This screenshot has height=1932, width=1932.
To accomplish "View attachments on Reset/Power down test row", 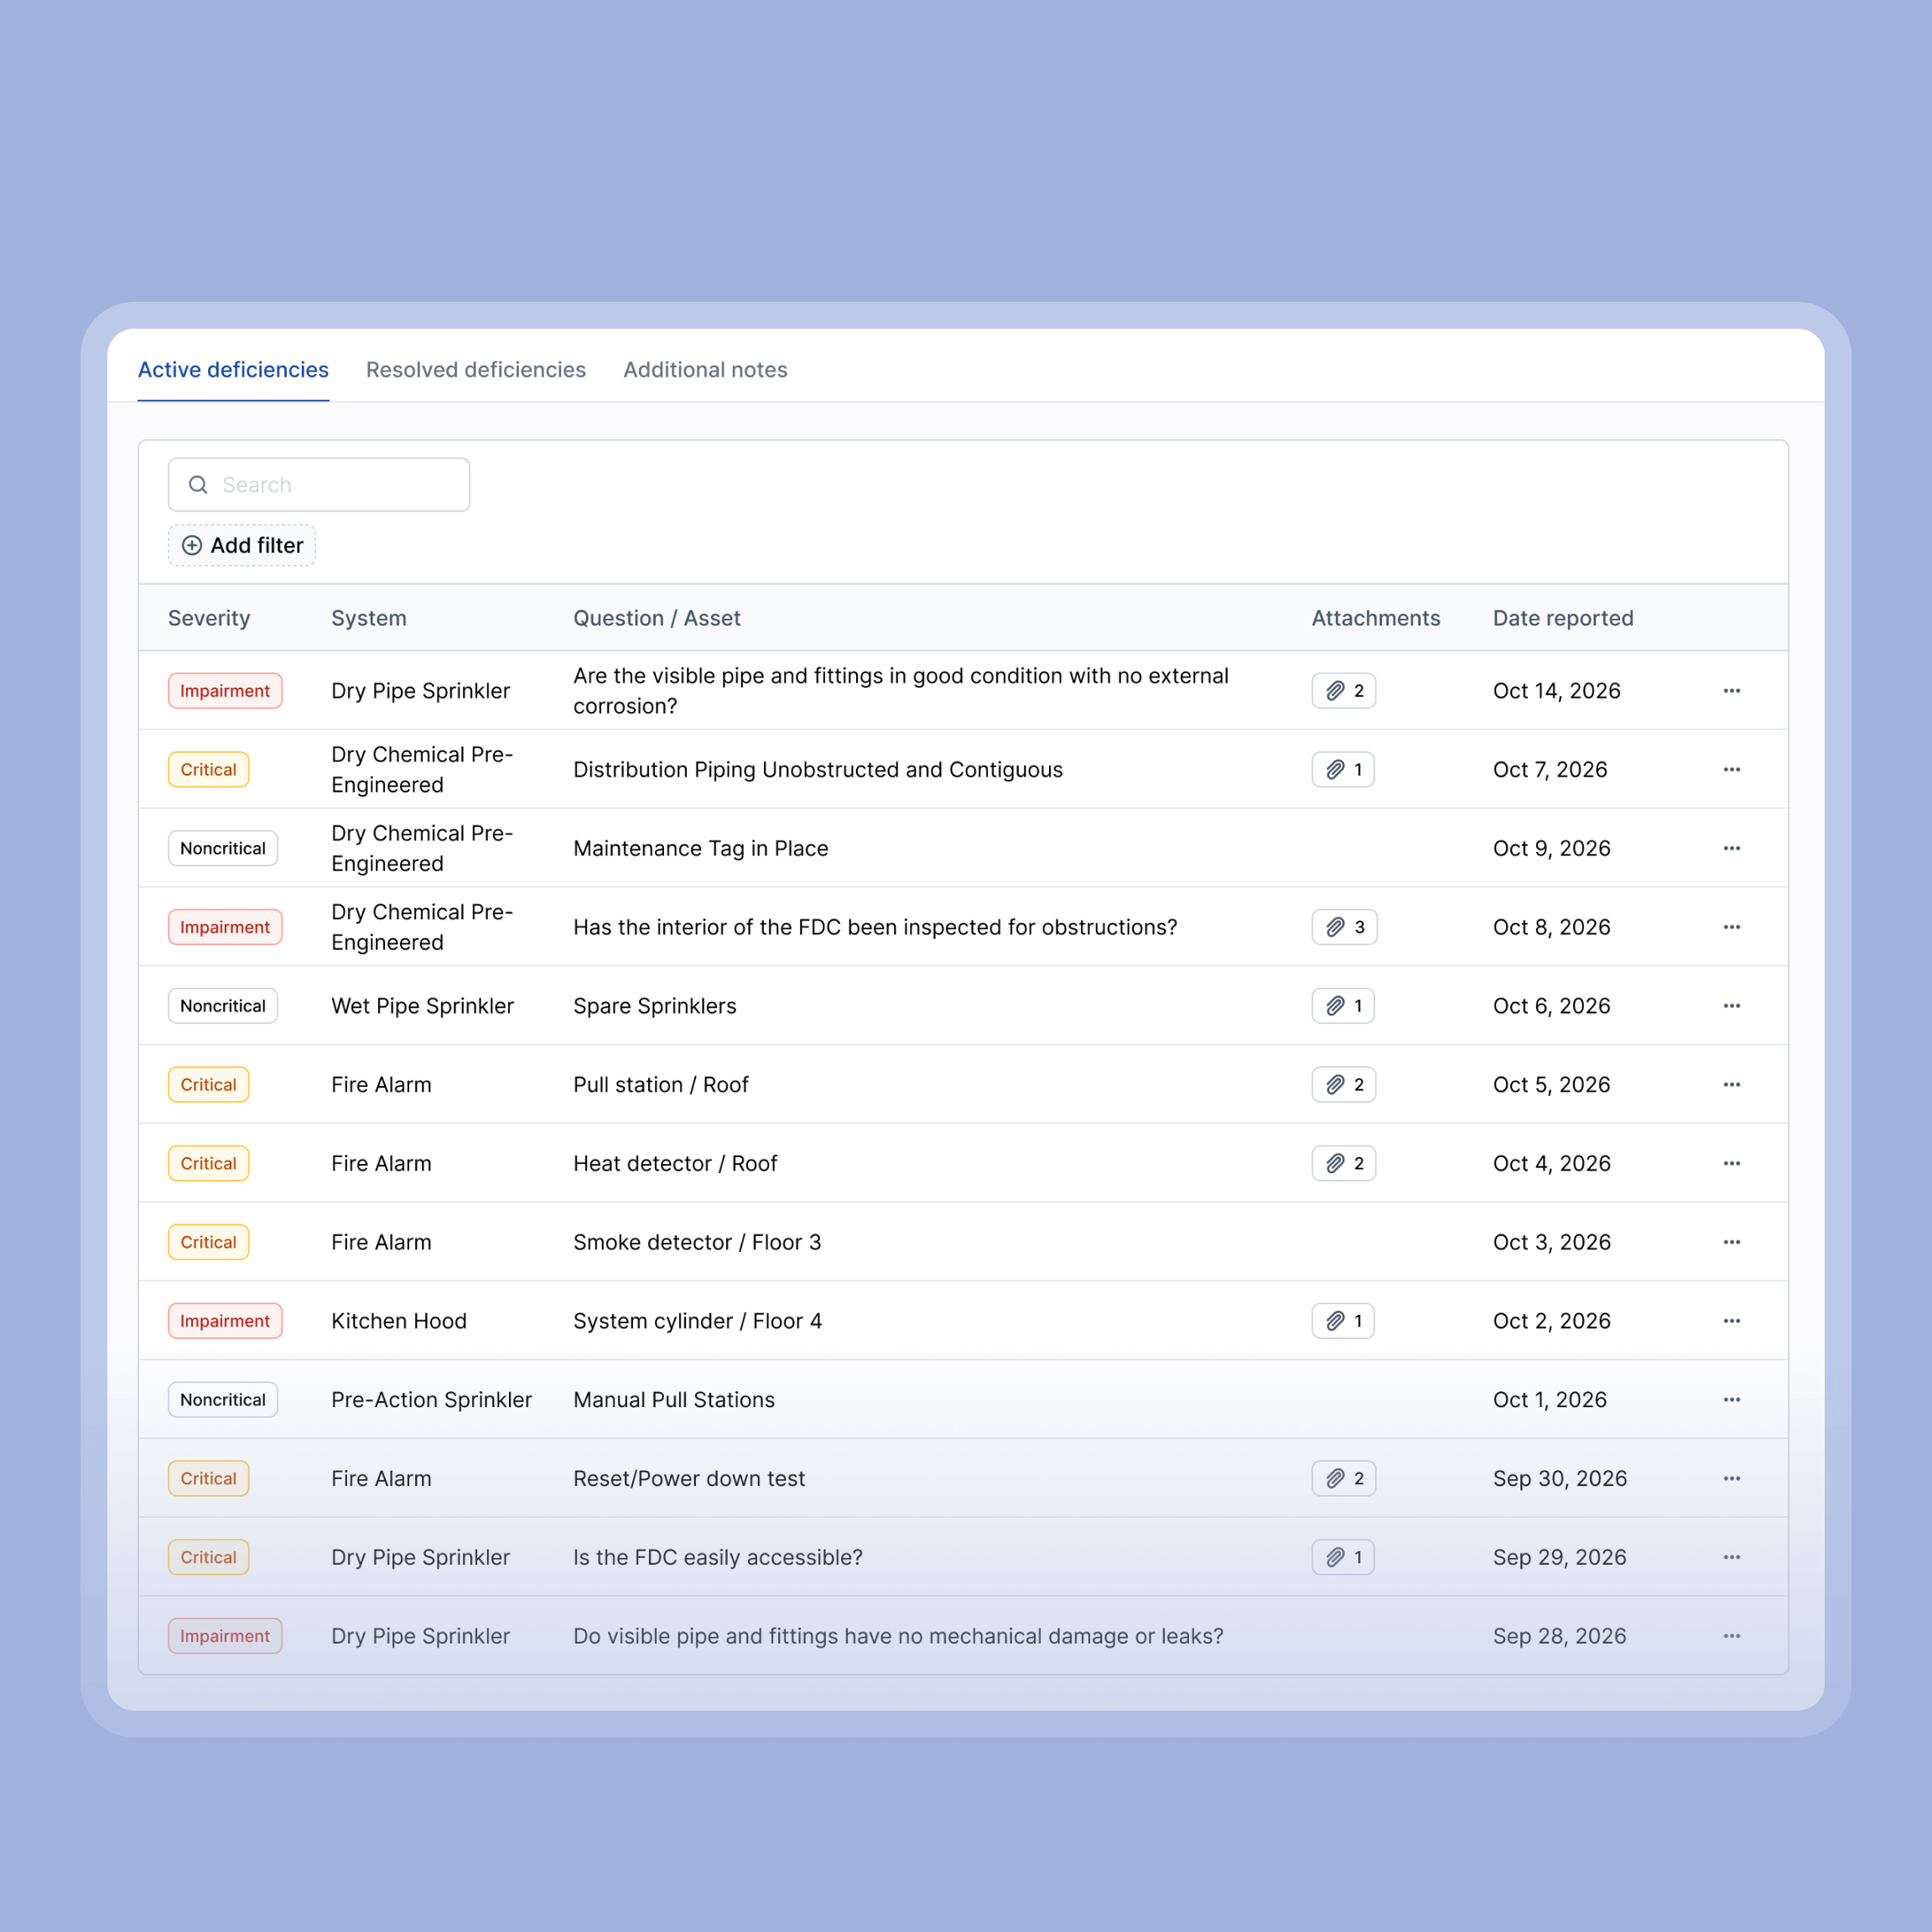I will (1343, 1478).
